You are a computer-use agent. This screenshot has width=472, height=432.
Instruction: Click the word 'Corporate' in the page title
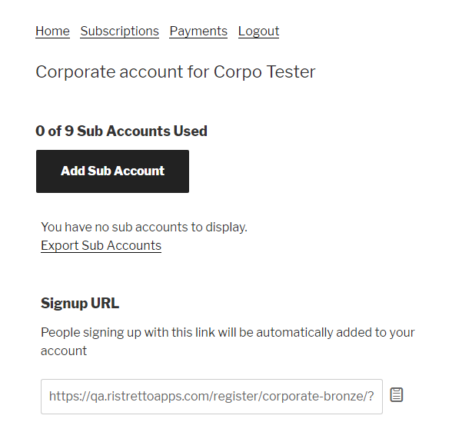[x=75, y=72]
